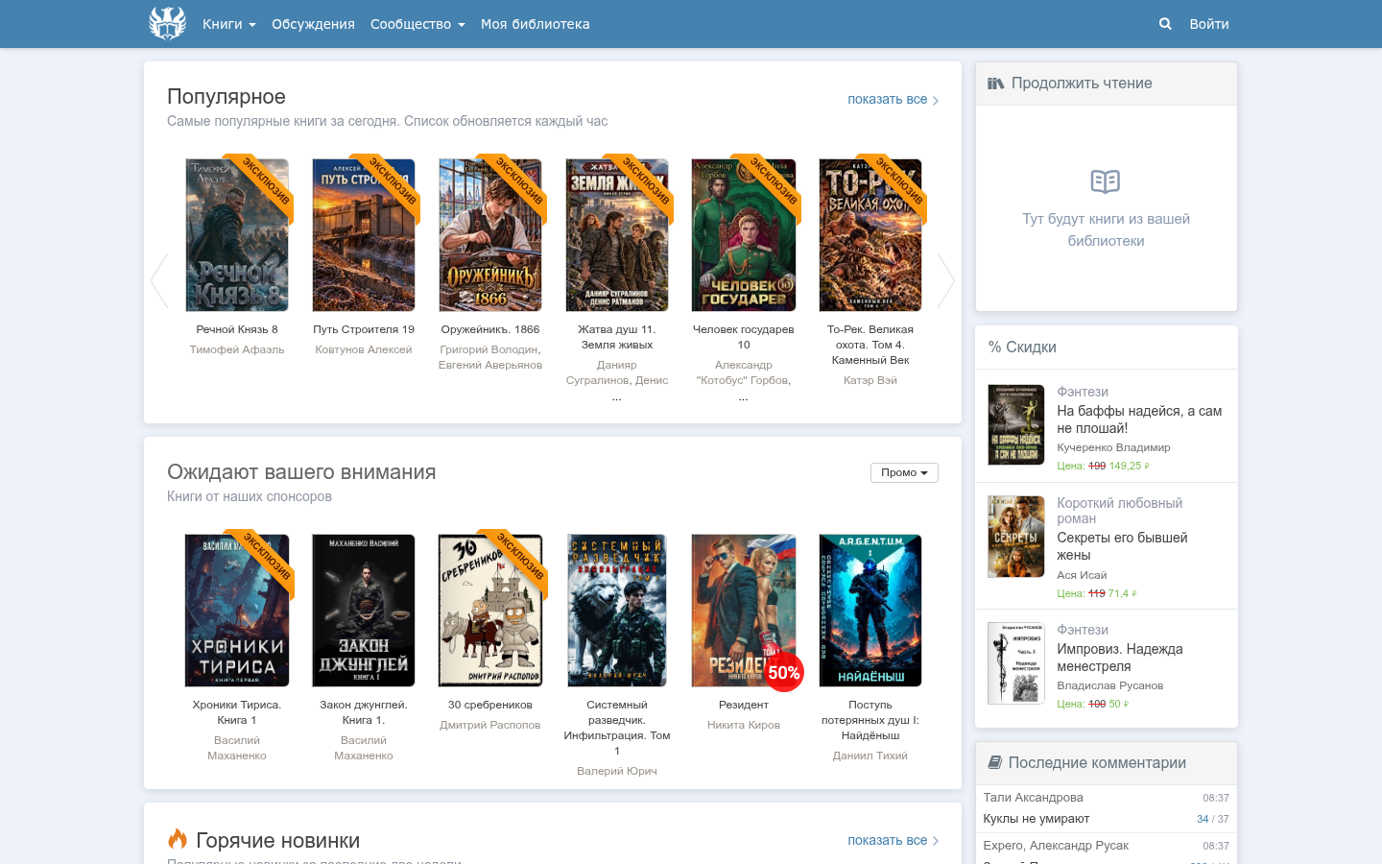This screenshot has width=1382, height=864.
Task: Open the Закон джунглей cover
Action: tap(364, 611)
